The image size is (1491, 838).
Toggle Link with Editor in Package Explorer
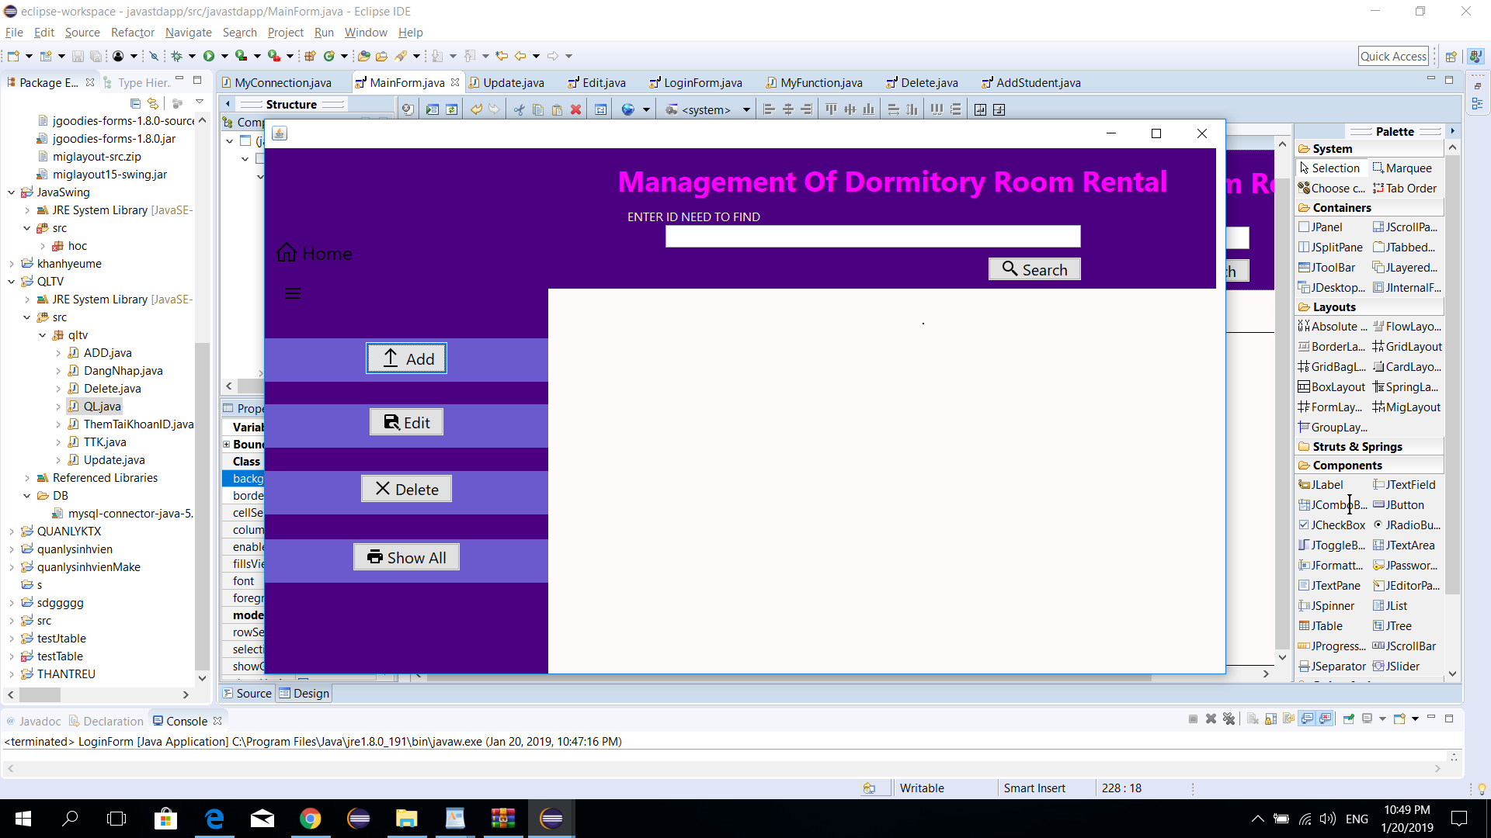pyautogui.click(x=153, y=103)
